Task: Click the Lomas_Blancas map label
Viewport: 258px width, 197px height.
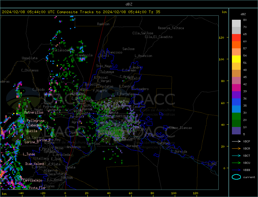Action: pyautogui.click(x=181, y=128)
